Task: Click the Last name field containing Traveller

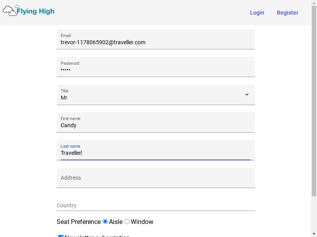Action: (x=155, y=153)
